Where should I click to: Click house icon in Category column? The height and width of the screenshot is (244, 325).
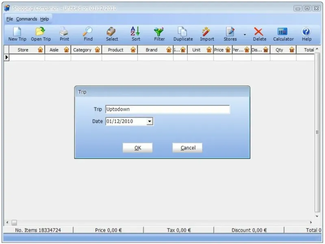click(97, 50)
